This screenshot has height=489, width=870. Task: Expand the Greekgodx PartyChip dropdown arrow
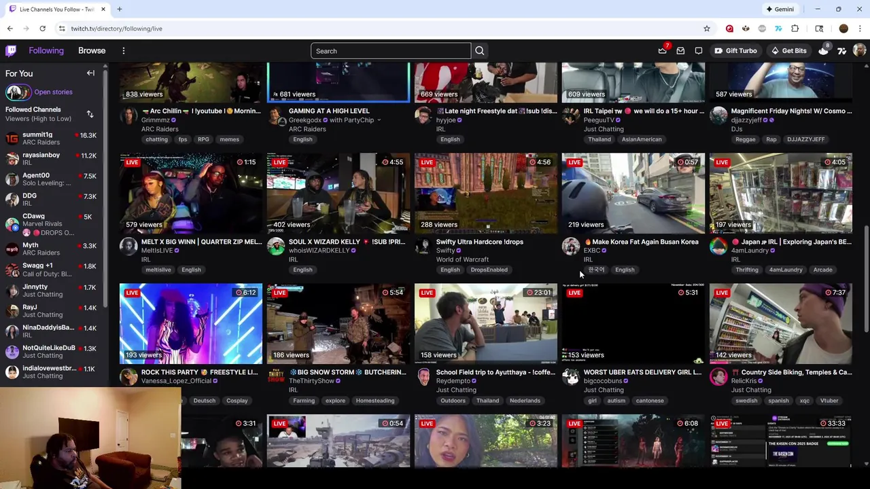point(379,120)
